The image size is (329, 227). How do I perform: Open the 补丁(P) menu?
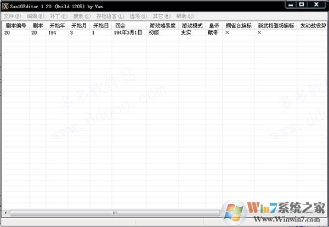click(59, 16)
